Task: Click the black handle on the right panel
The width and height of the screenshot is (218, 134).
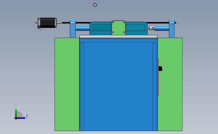Action: [x=160, y=69]
